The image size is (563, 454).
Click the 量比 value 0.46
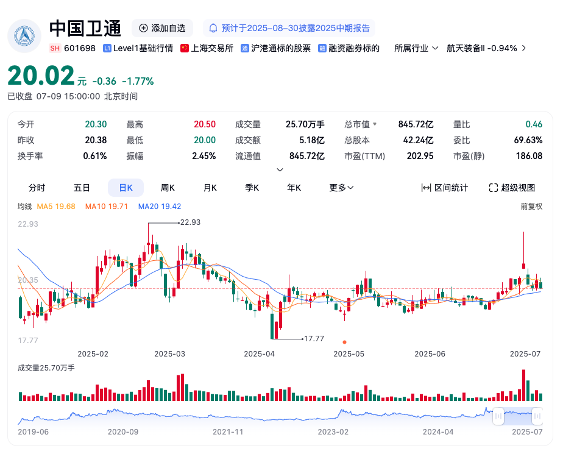534,124
